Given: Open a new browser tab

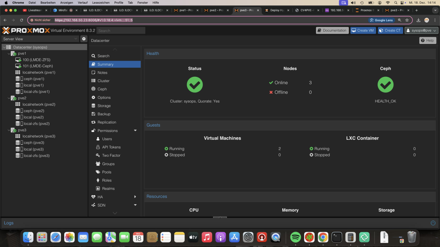Looking at the screenshot, I should 416,10.
